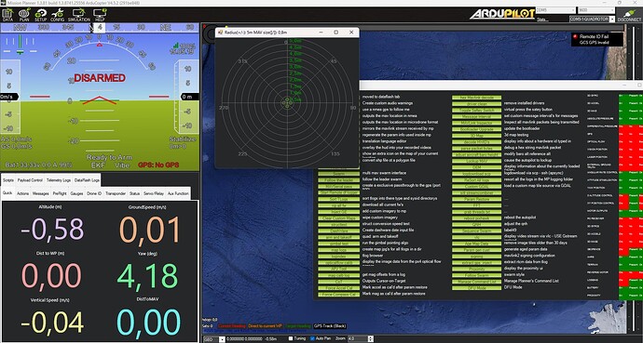Uncheck the Auto Pan checkbox
This screenshot has width=643, height=343.
click(312, 338)
